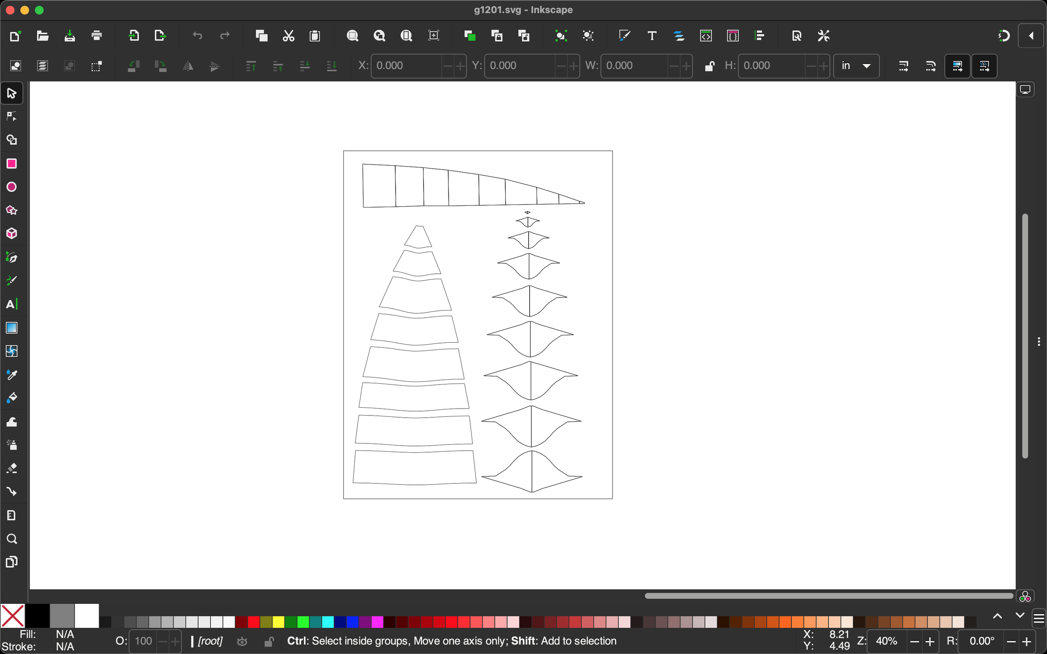Open the units dropdown showing 'in'
The image size is (1047, 654).
[856, 66]
